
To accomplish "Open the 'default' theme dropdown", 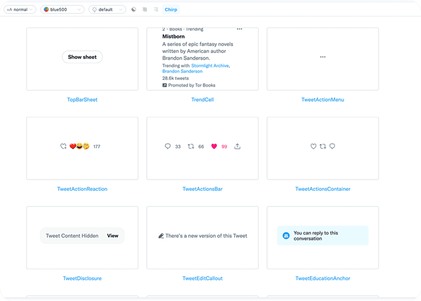I will 107,9.
